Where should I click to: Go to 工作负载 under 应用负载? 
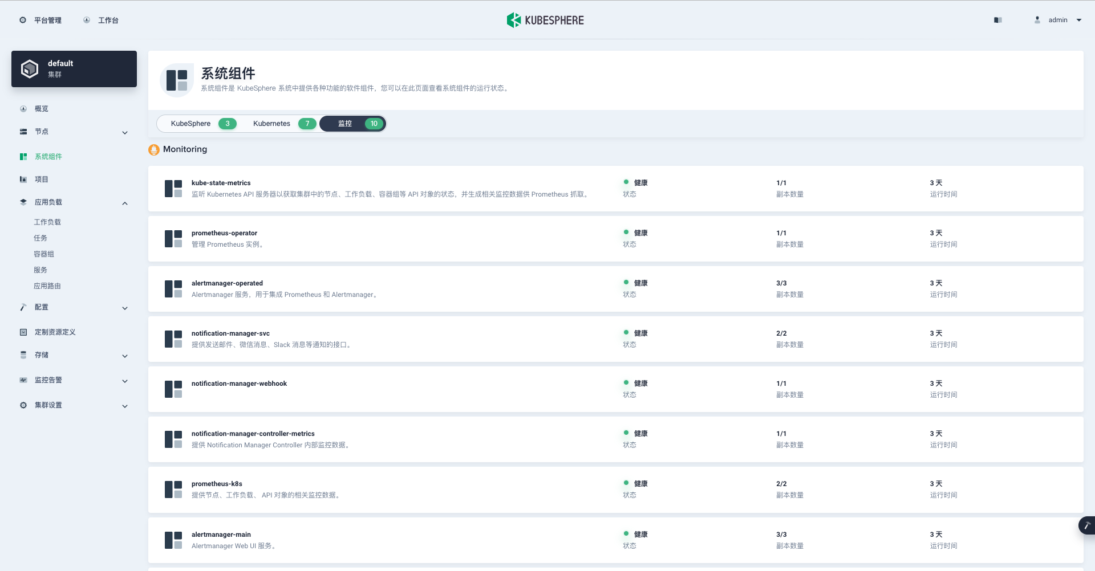pos(47,222)
